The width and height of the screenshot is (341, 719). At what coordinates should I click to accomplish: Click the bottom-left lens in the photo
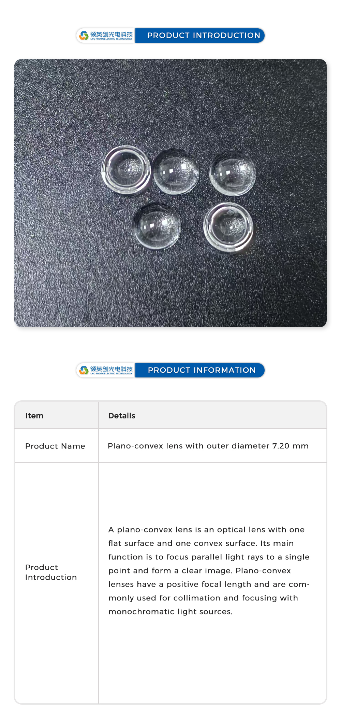[157, 226]
